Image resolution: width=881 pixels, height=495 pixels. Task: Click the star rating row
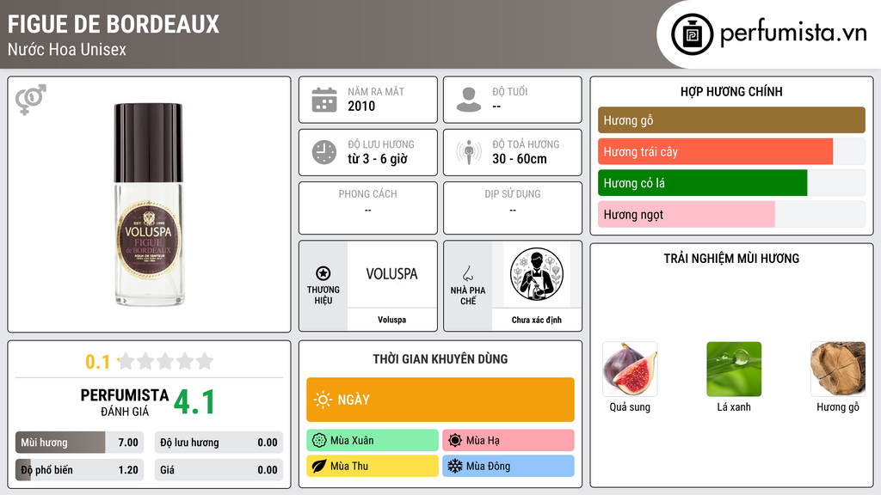(166, 361)
